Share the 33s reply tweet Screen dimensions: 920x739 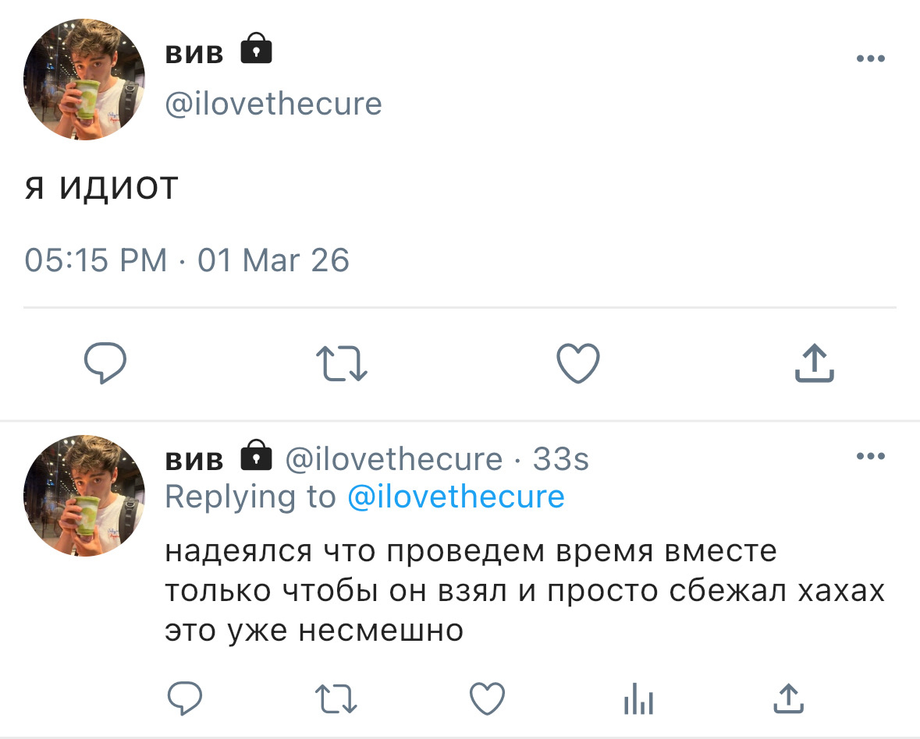(789, 698)
